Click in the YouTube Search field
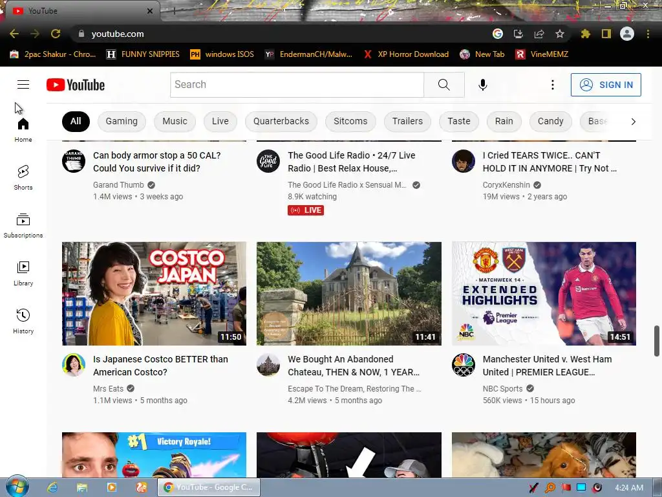Image resolution: width=662 pixels, height=497 pixels. pos(297,85)
